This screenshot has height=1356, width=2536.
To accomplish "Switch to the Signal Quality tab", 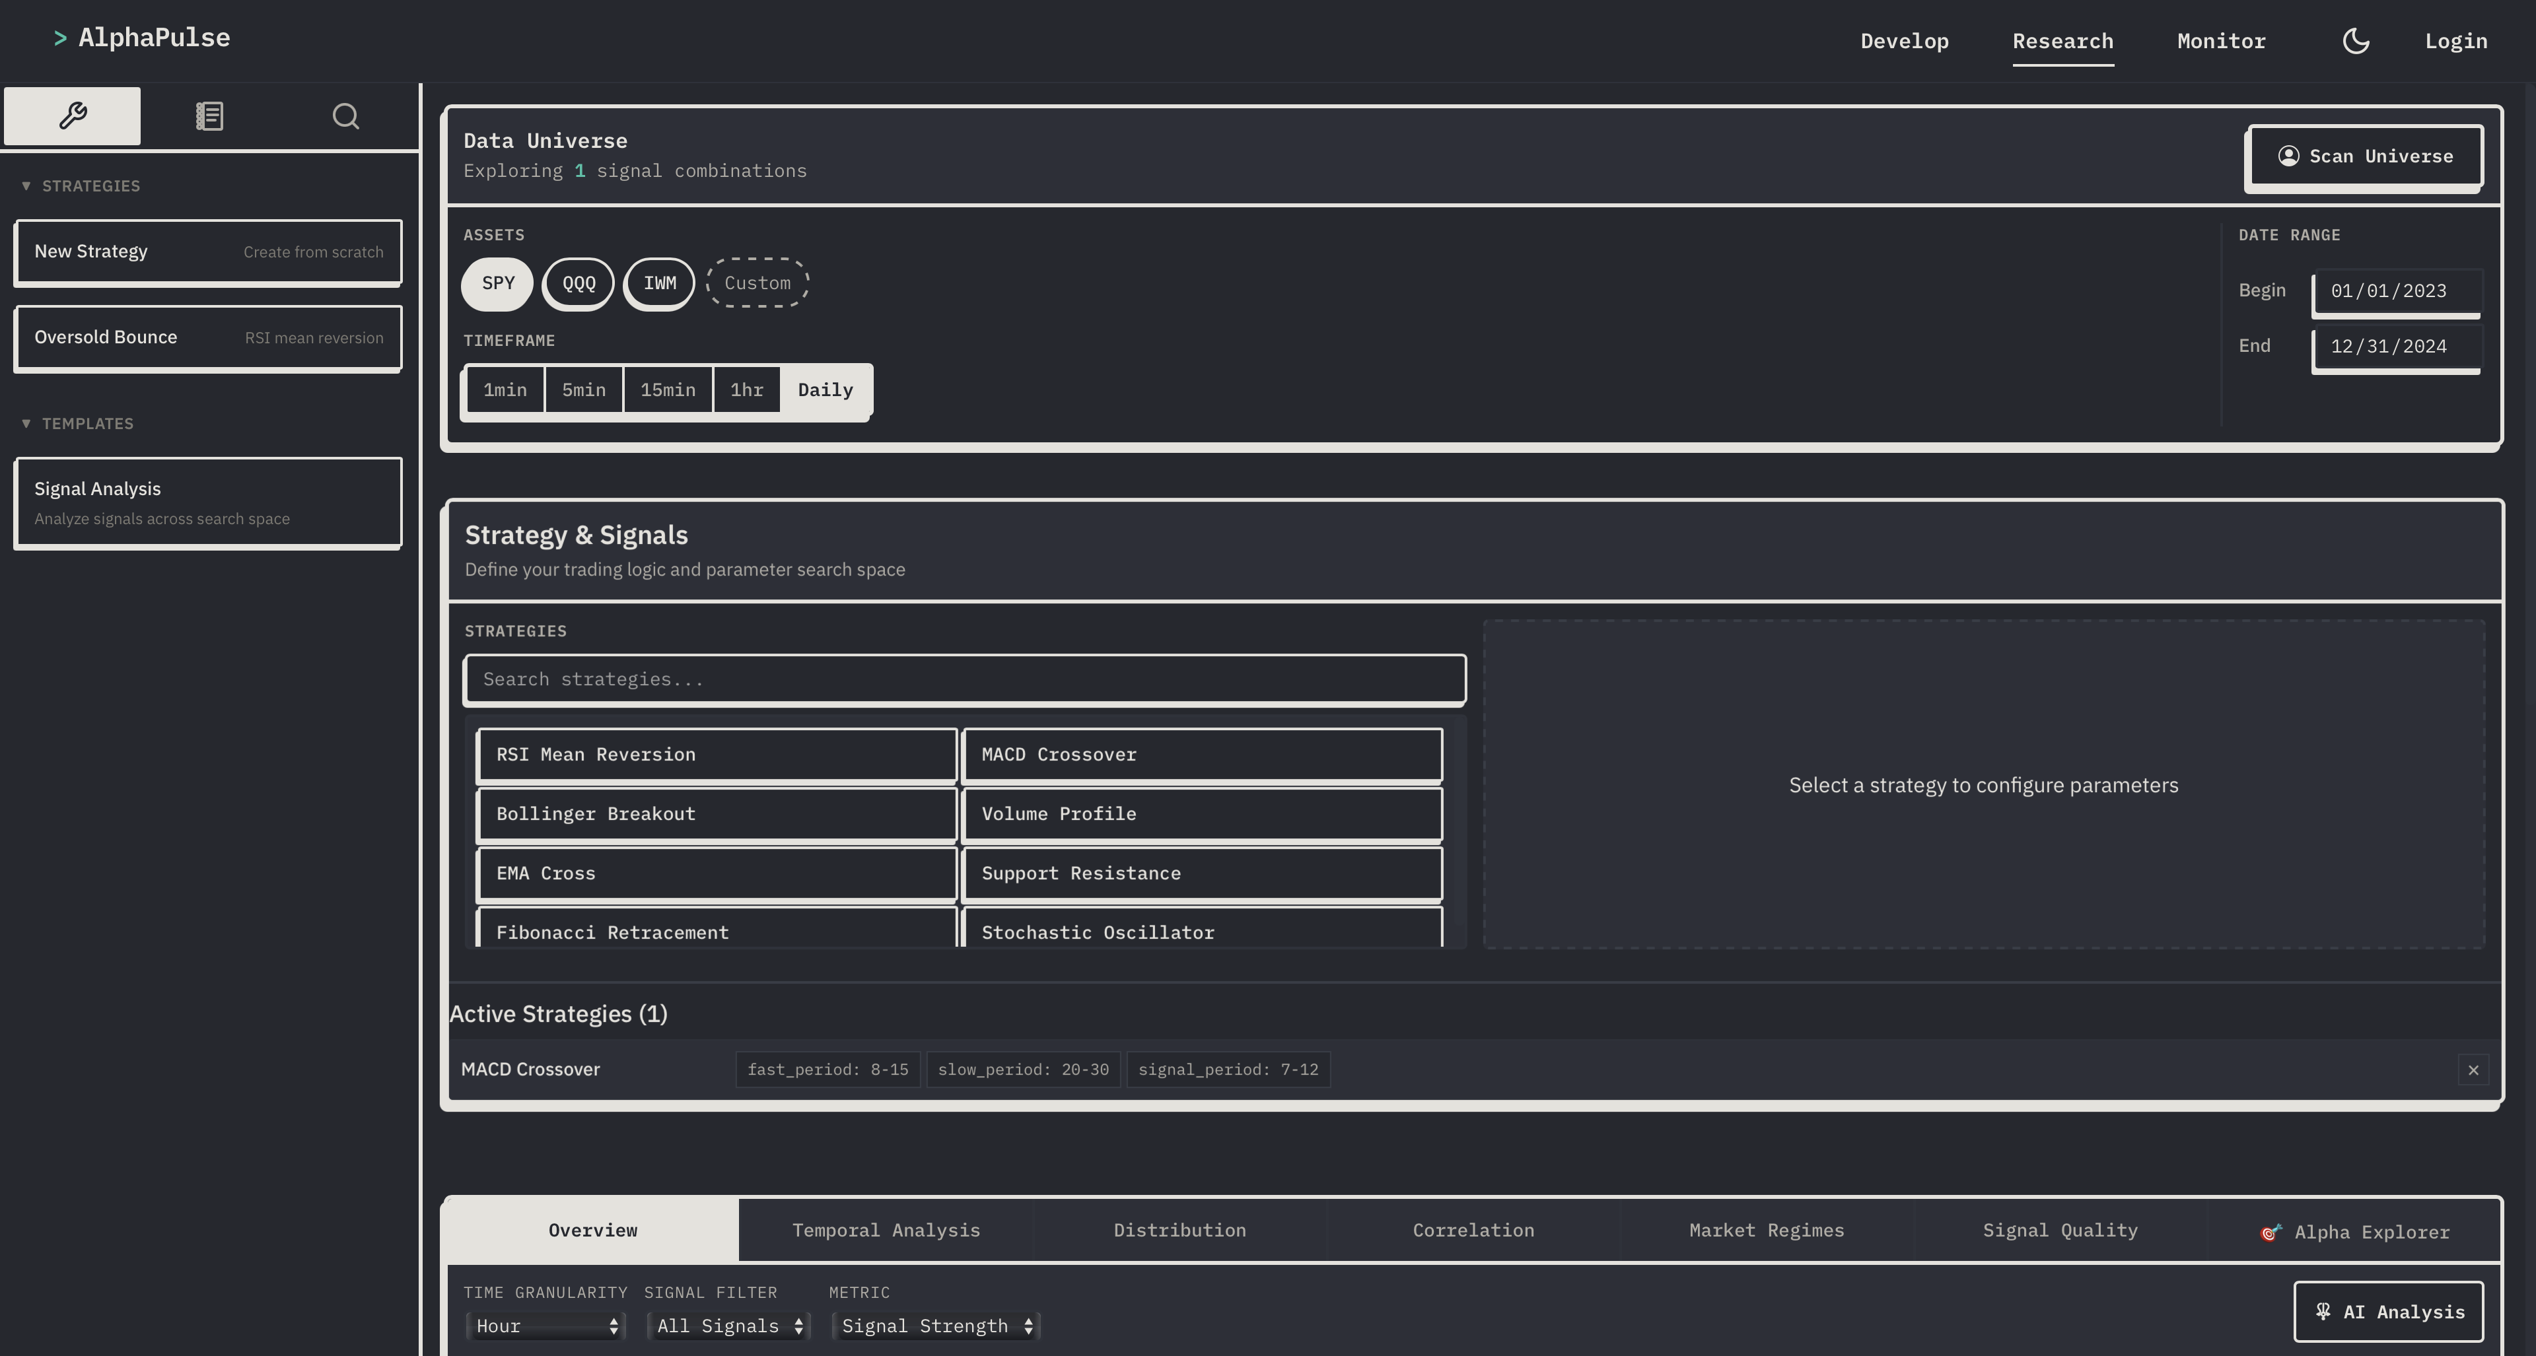I will (x=2060, y=1230).
